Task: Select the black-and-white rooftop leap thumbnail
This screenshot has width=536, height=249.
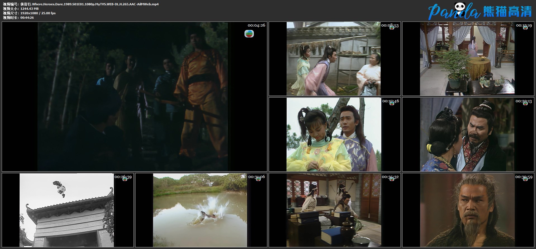Action: pyautogui.click(x=68, y=210)
